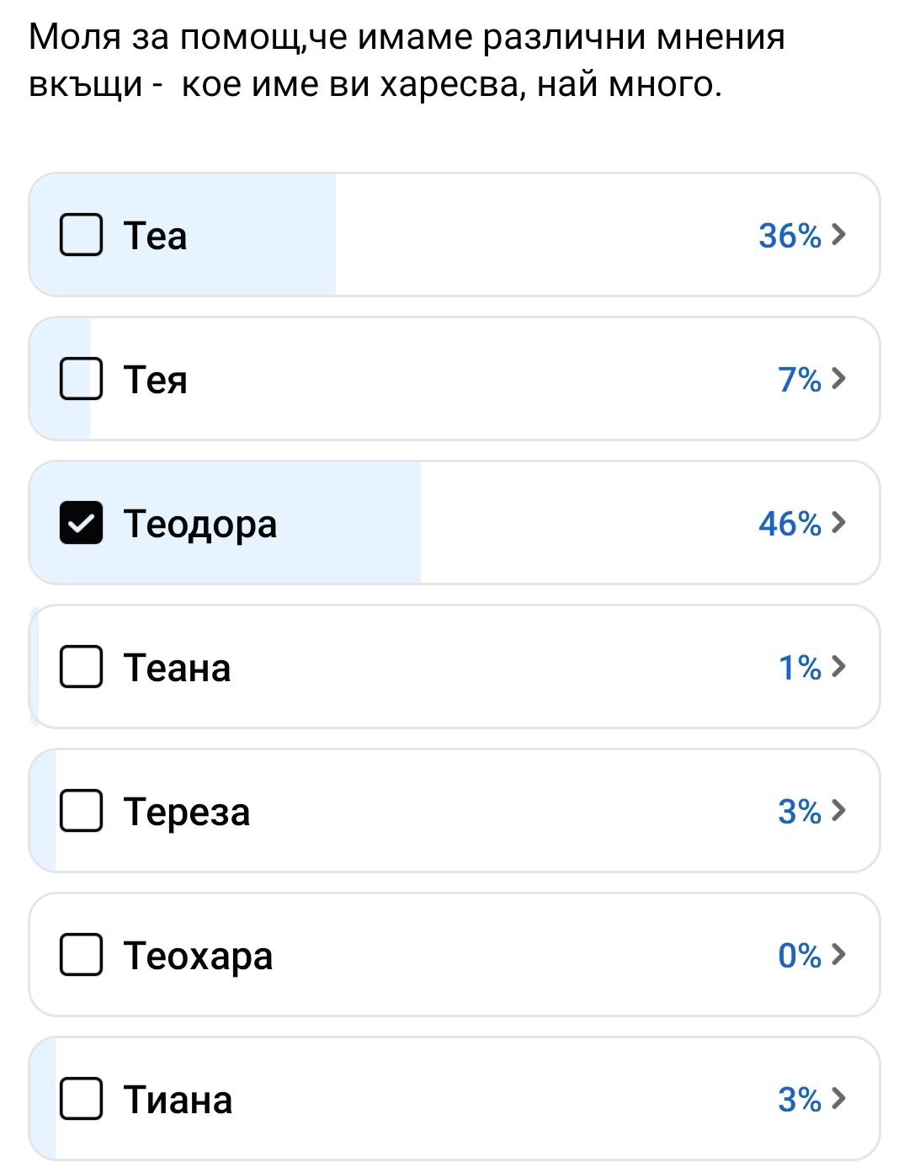Tick the Тиана checkbox
The width and height of the screenshot is (909, 1173).
point(81,1099)
